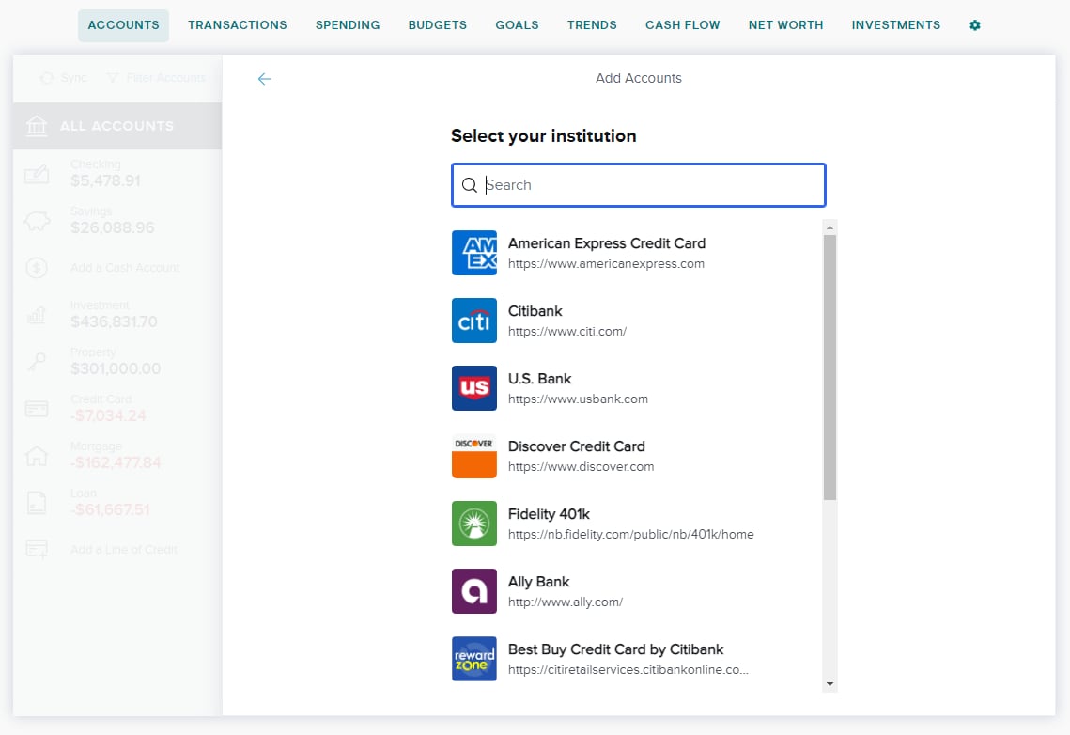Image resolution: width=1070 pixels, height=735 pixels.
Task: Go back using the left arrow
Action: [265, 79]
